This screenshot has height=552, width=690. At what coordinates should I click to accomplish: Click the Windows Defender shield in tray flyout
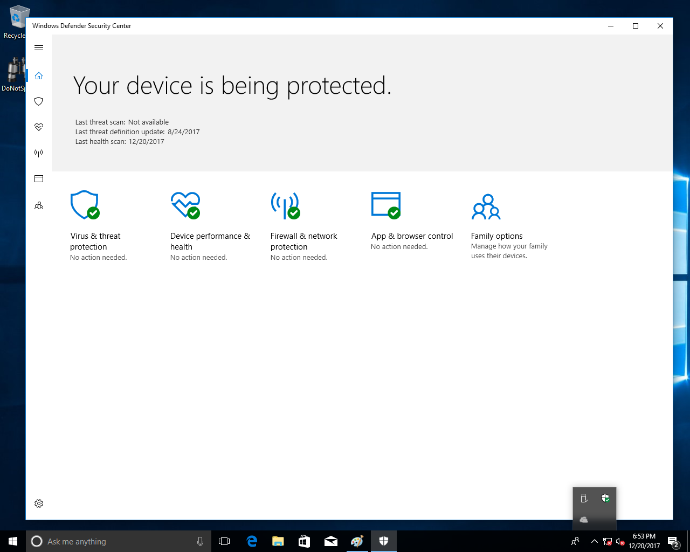[605, 498]
